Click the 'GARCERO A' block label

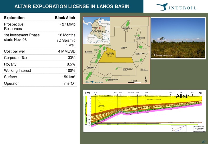[x=127, y=28]
